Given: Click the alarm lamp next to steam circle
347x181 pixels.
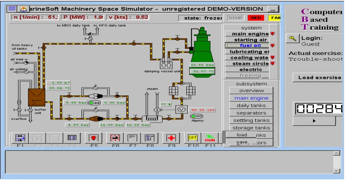Looking at the screenshot, I should click(x=273, y=63).
